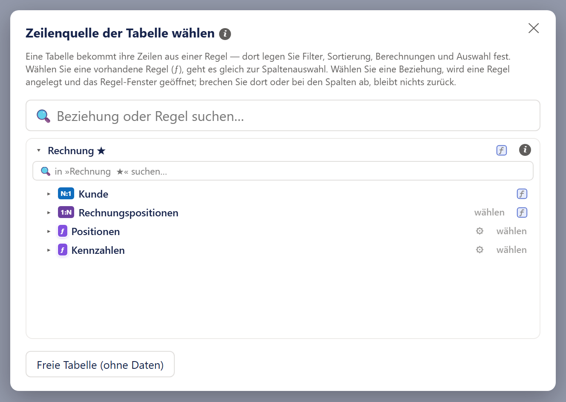Click 'wählen' on the Rechnungspositionen row
This screenshot has width=566, height=402.
coord(489,212)
